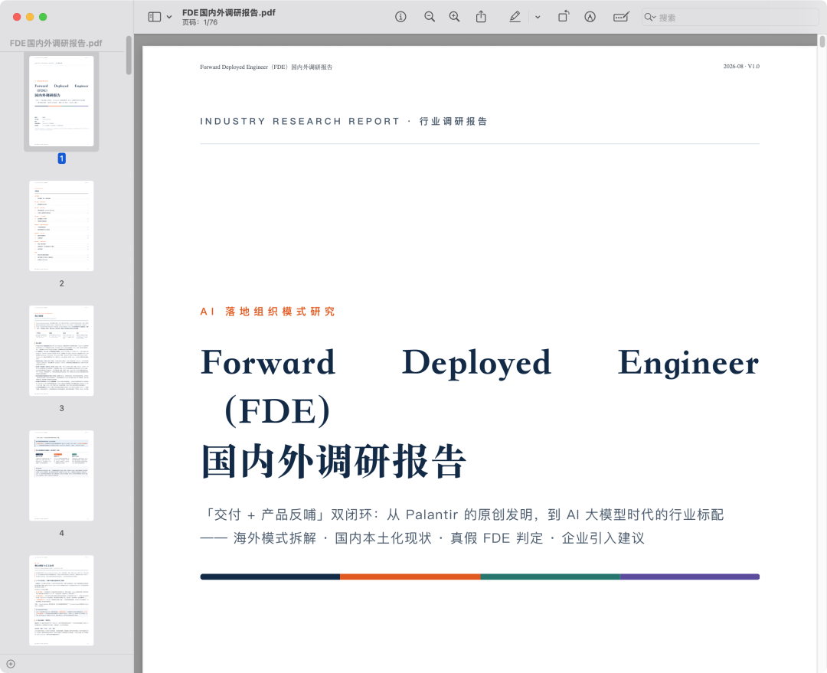827x673 pixels.
Task: Click the heading 国内外调研报告
Action: [334, 462]
